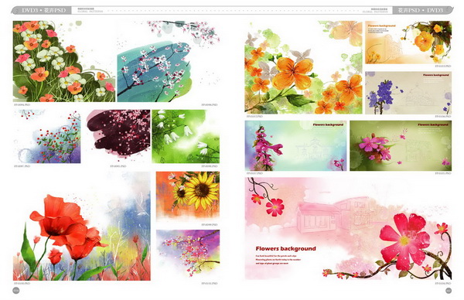Image resolution: width=464 pixels, height=300 pixels.
Task: Click the right page number circle
Action: coord(449,291)
